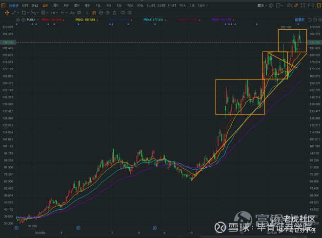
Task: Toggle the lock drawings icon
Action: pos(101,13)
